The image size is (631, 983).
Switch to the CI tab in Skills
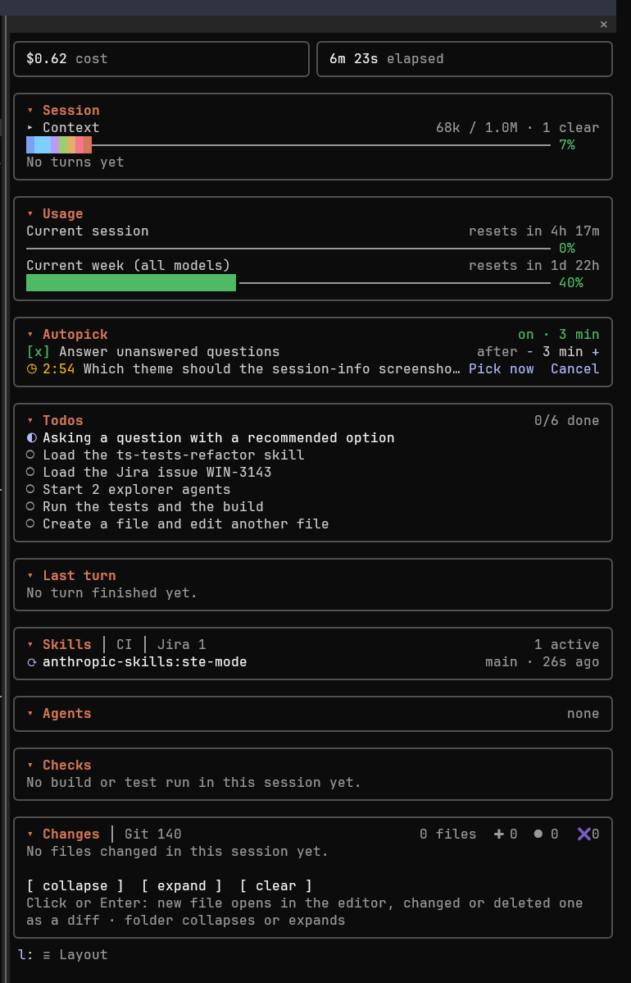[124, 644]
